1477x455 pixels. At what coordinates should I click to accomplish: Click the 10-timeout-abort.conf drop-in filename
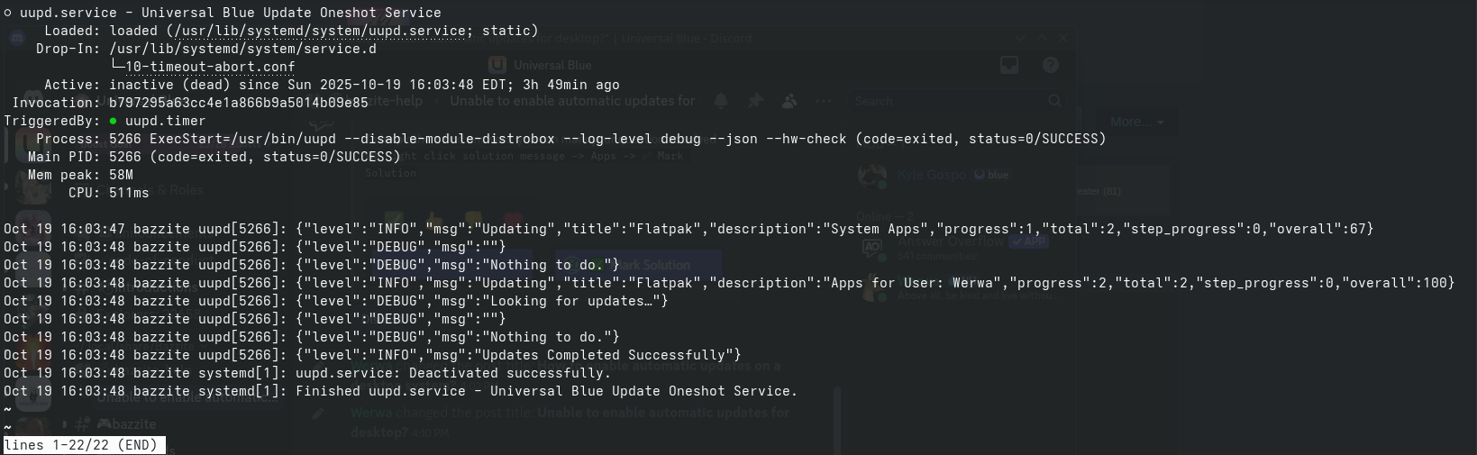point(210,67)
